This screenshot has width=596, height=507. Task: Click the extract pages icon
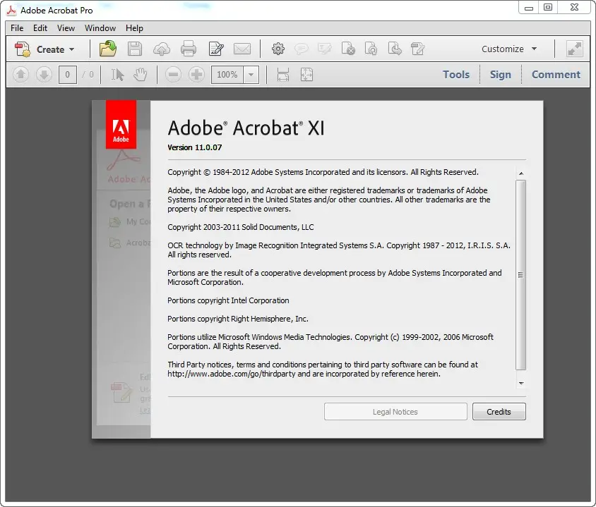tap(395, 49)
